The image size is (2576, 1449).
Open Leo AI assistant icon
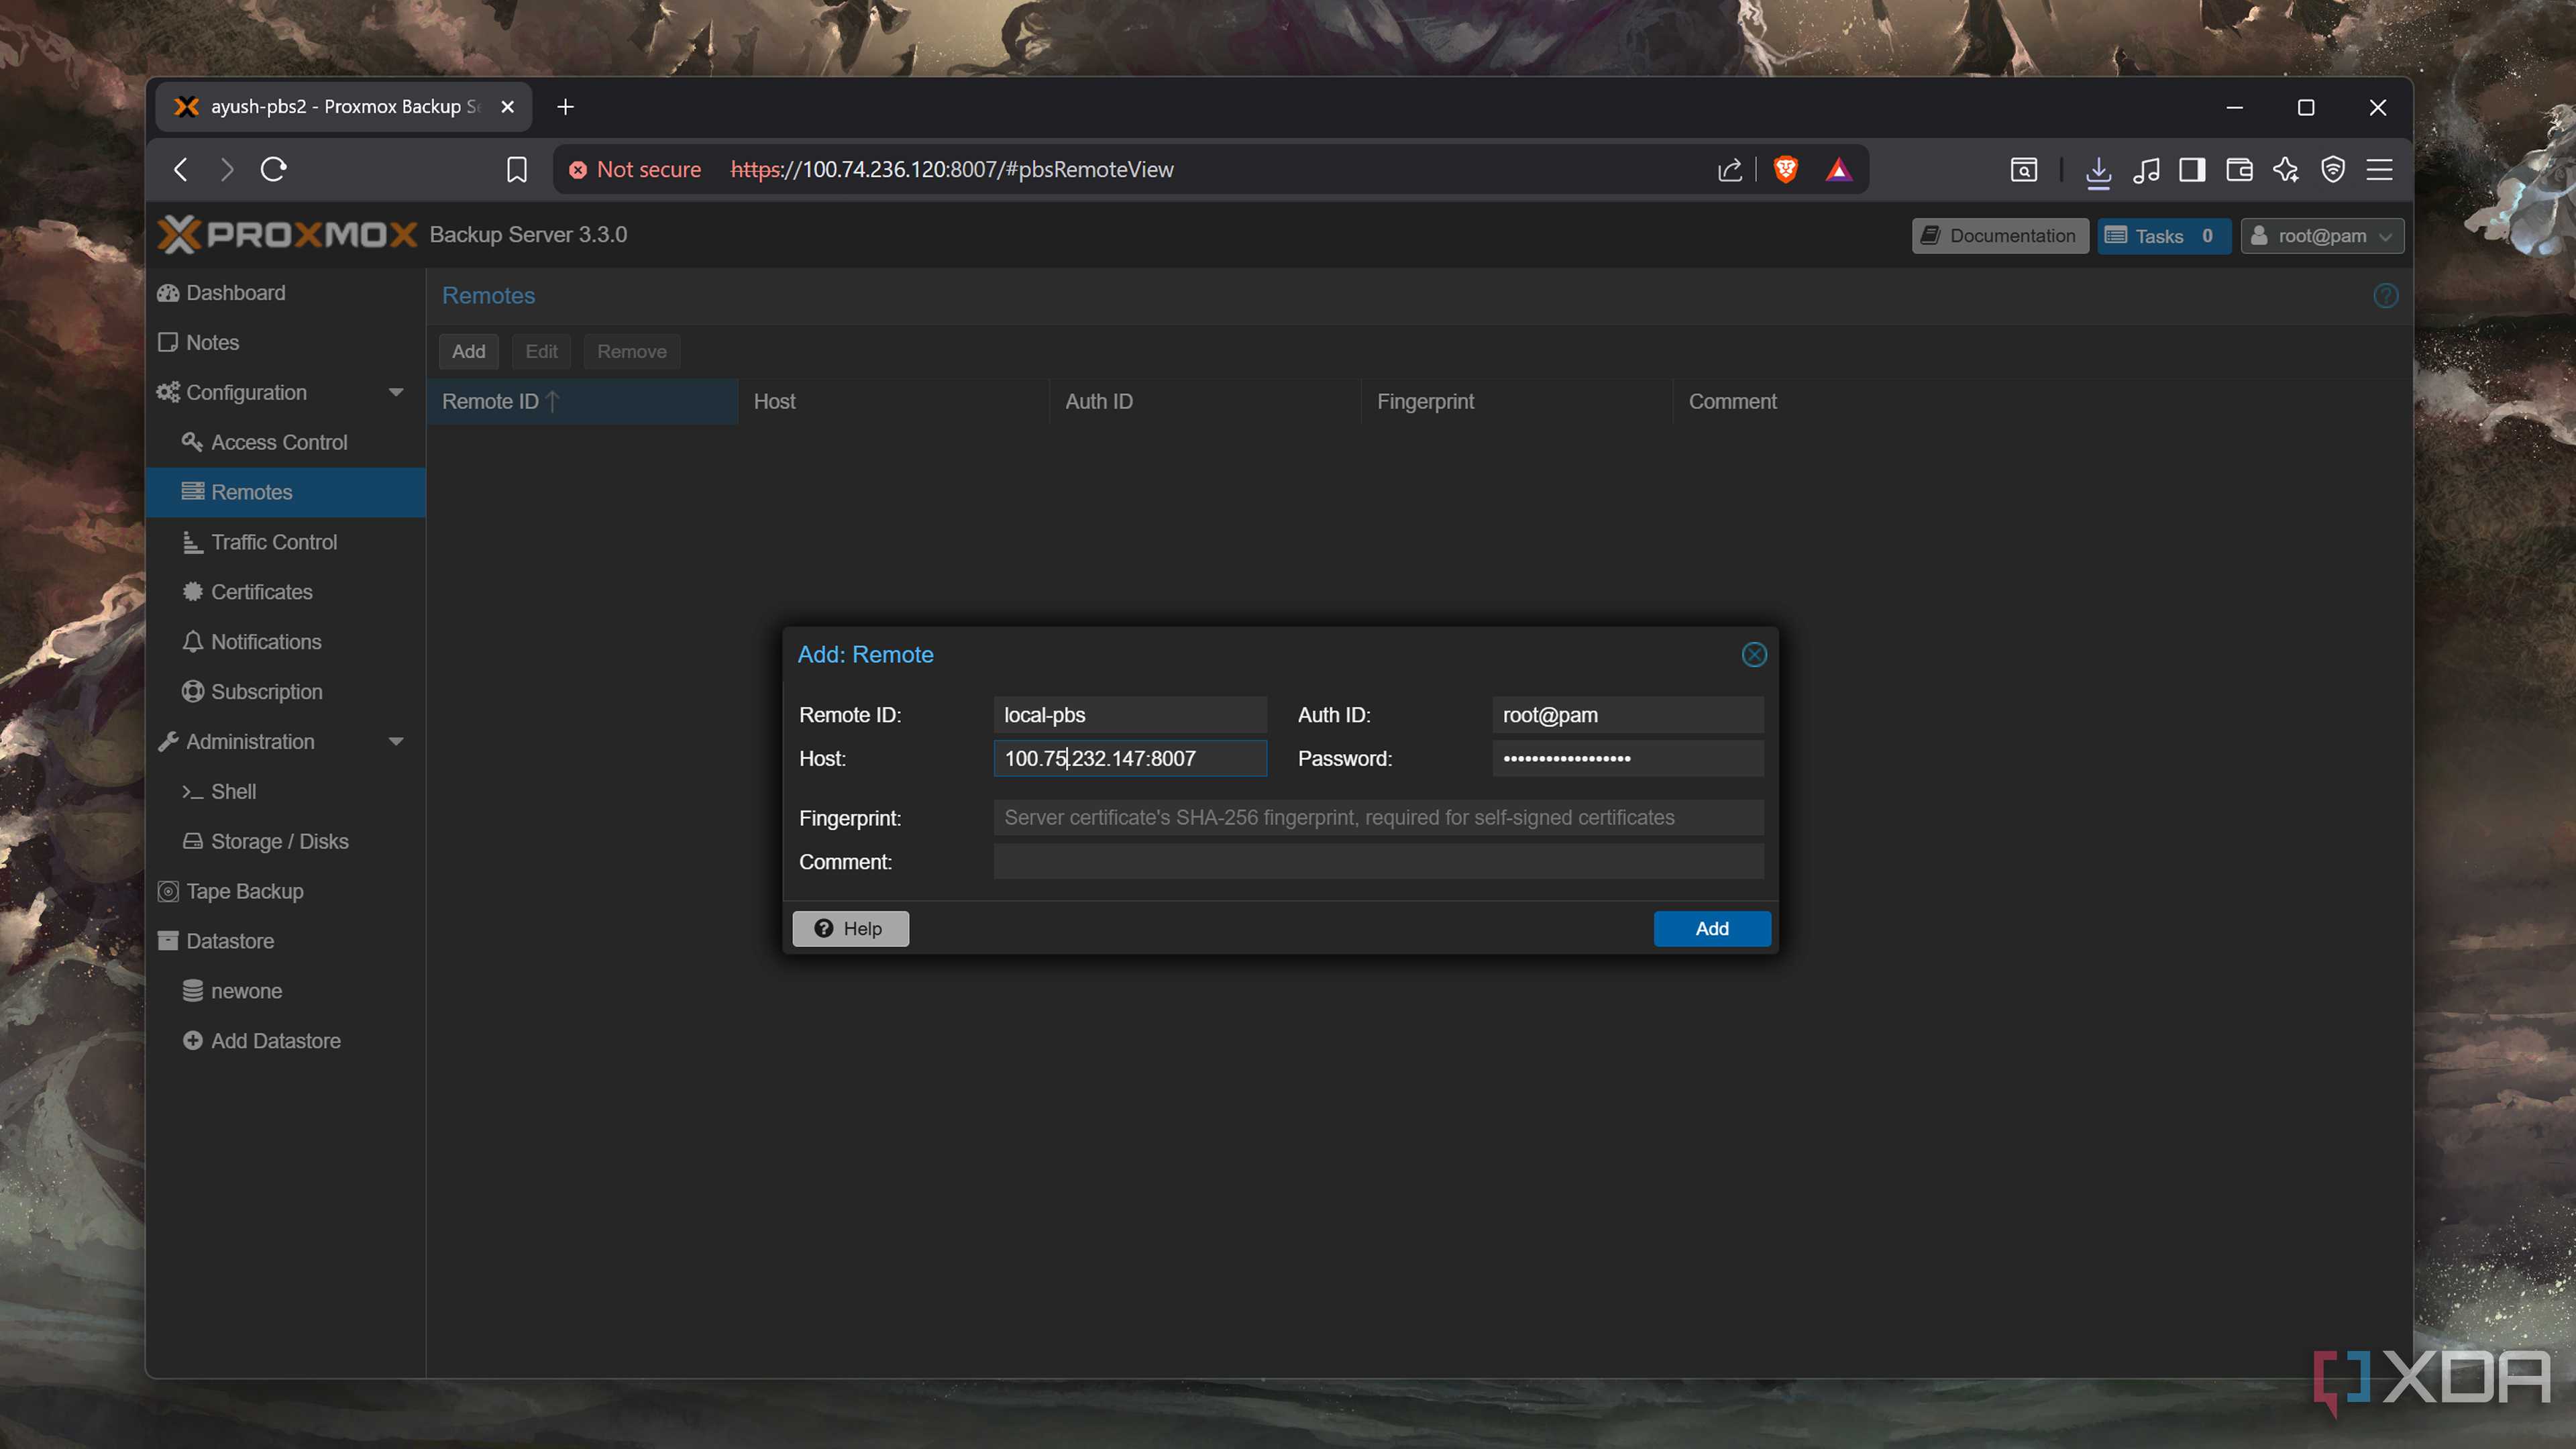[2287, 169]
